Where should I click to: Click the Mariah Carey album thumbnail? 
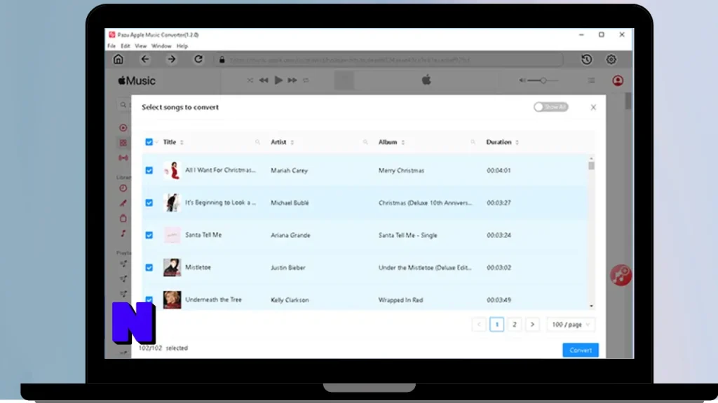tap(172, 171)
